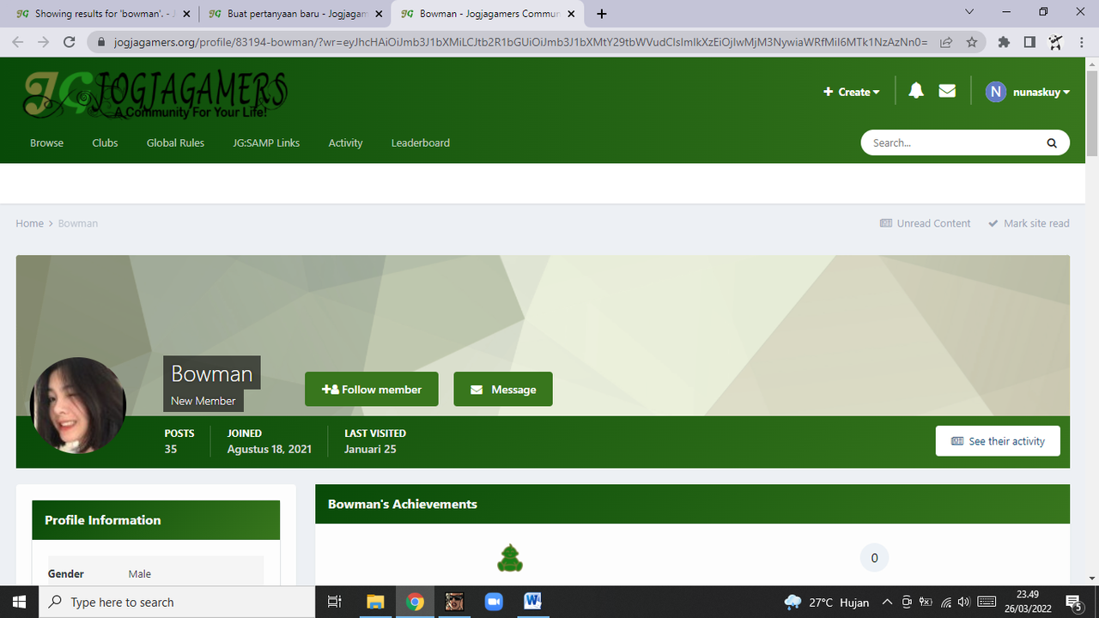Open Chrome tab search dropdown arrow

[969, 12]
